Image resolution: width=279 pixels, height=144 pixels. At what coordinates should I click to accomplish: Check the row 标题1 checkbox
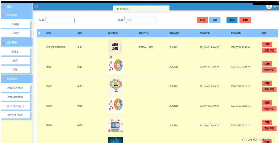point(40,67)
